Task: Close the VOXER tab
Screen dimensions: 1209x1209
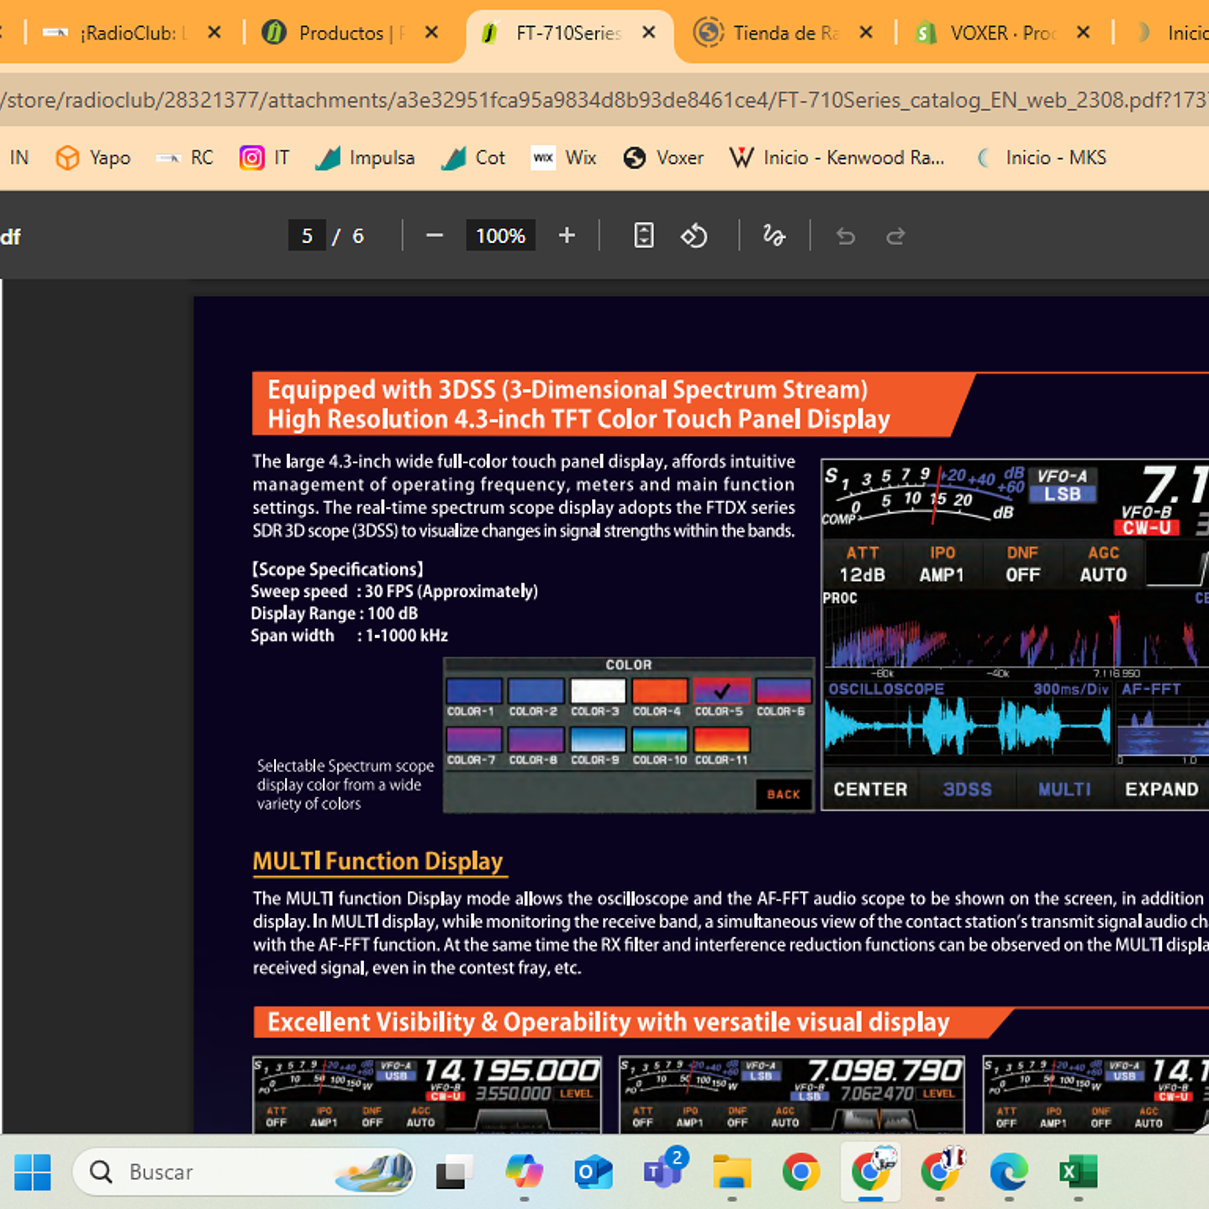Action: 1083,33
